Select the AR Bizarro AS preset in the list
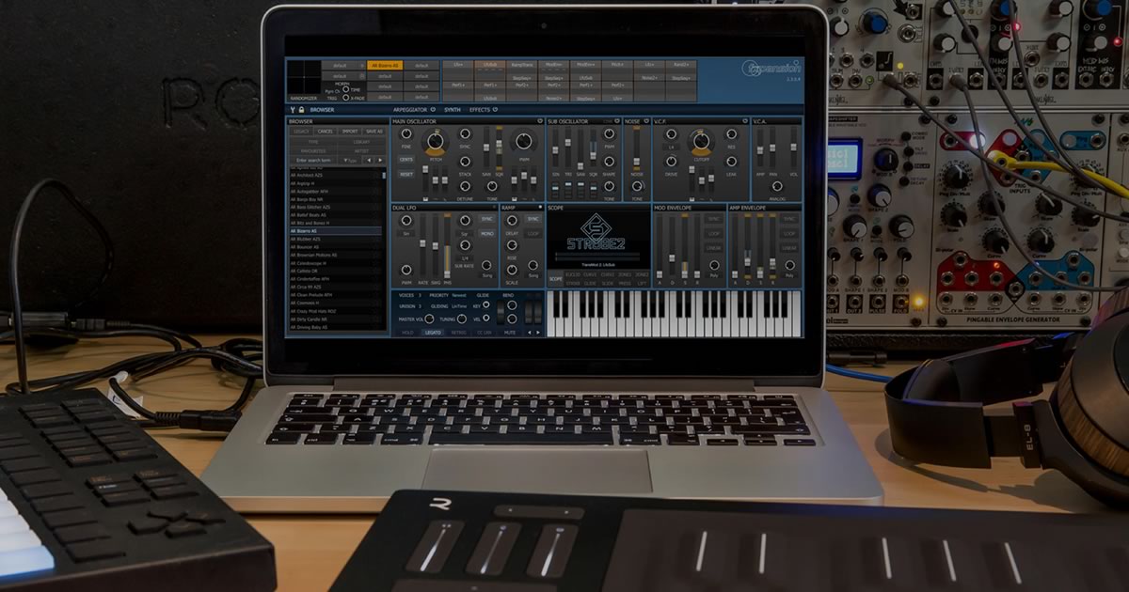Image resolution: width=1129 pixels, height=592 pixels. click(336, 231)
